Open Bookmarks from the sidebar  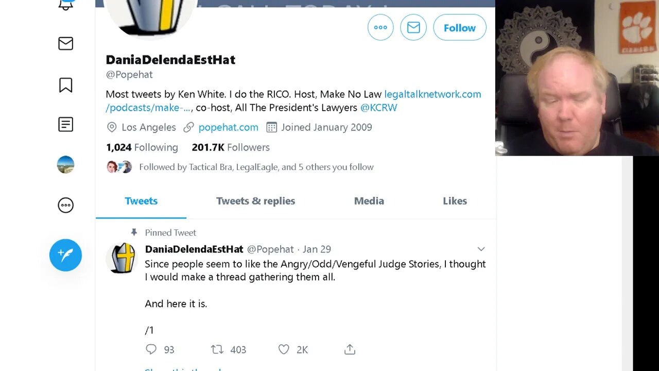point(65,85)
